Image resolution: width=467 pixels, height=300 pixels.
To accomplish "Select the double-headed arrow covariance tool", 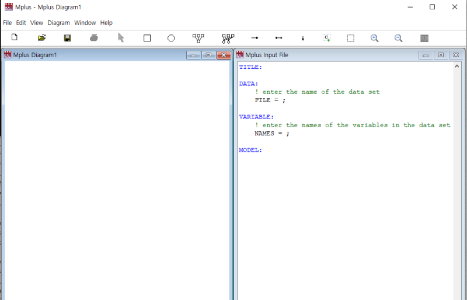I will coord(278,38).
